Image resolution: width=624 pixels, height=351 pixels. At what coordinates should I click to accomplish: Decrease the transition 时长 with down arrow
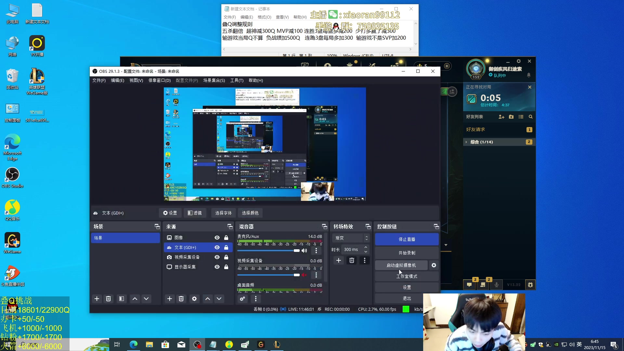pos(366,252)
